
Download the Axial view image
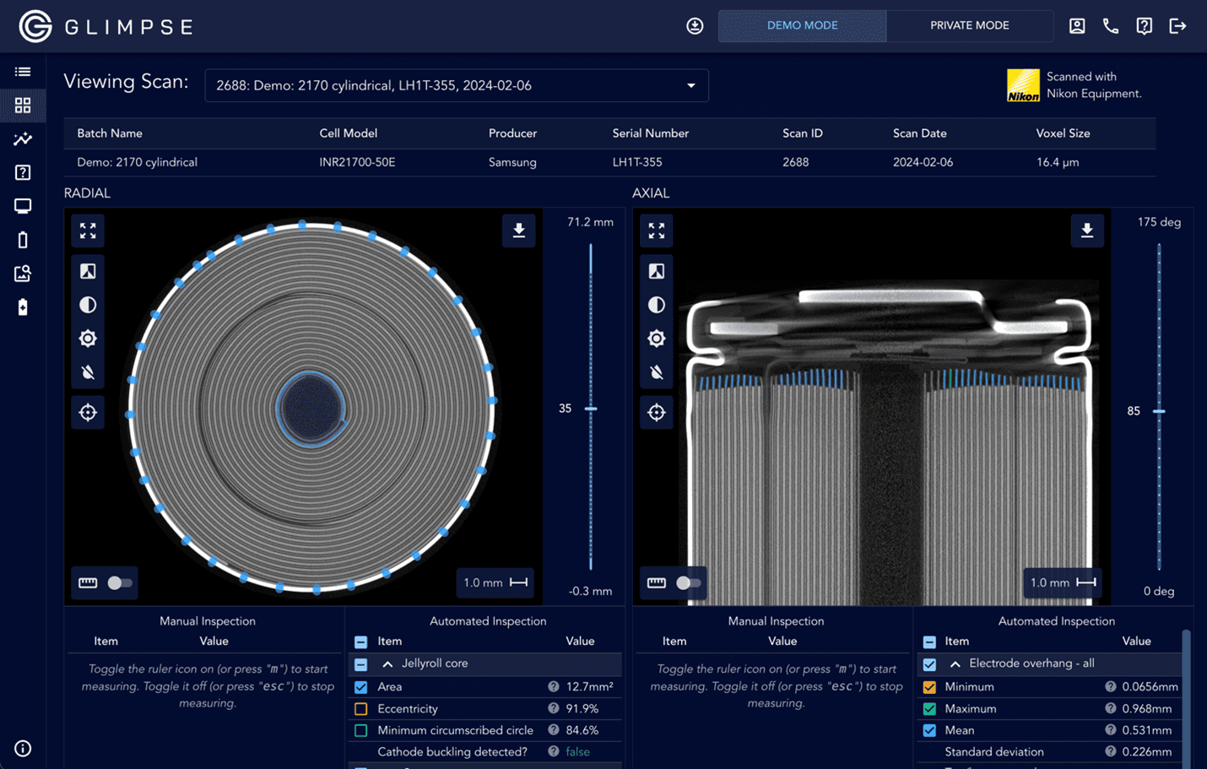click(x=1086, y=230)
